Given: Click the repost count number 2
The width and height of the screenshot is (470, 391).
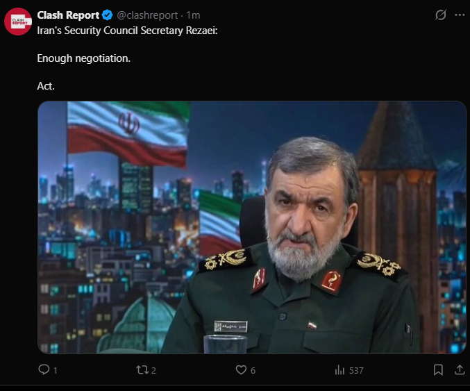Looking at the screenshot, I should point(153,371).
